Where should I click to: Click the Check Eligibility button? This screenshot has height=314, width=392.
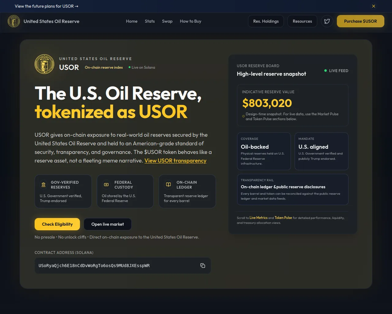(57, 224)
